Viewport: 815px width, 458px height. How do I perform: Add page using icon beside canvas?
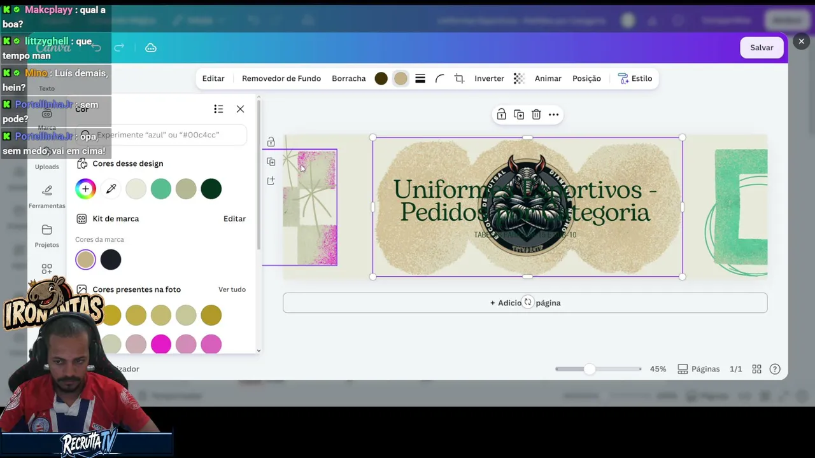pyautogui.click(x=271, y=181)
